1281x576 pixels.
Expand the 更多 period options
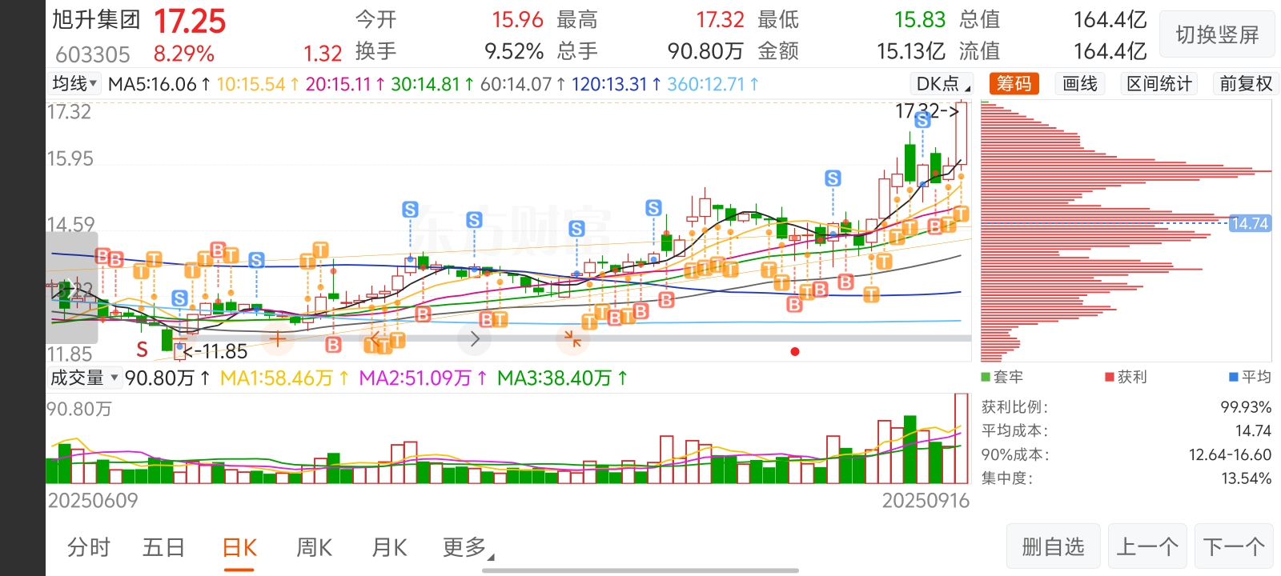pyautogui.click(x=468, y=547)
